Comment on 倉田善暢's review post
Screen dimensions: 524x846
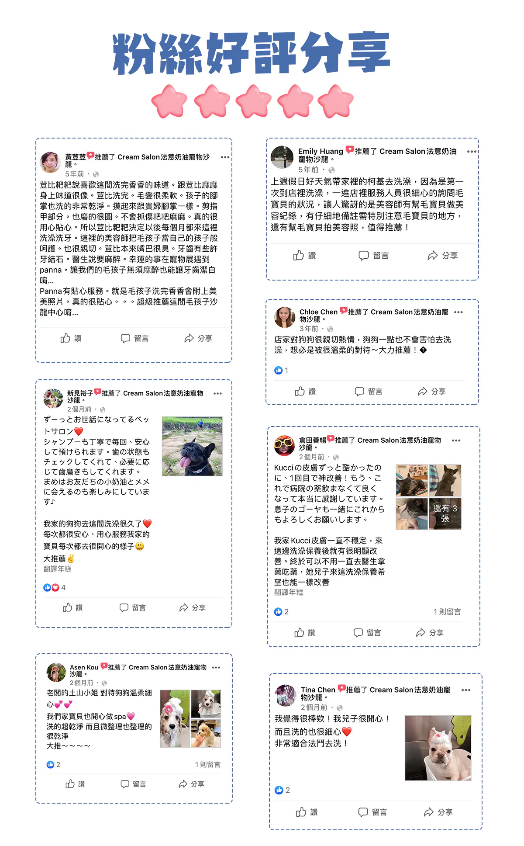(x=367, y=632)
